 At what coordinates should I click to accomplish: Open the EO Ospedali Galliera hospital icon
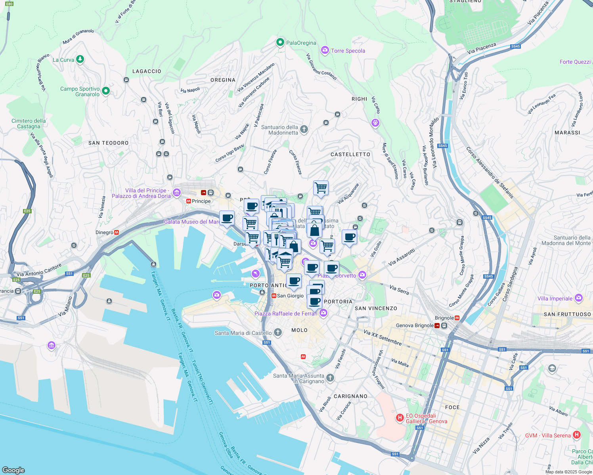400,418
